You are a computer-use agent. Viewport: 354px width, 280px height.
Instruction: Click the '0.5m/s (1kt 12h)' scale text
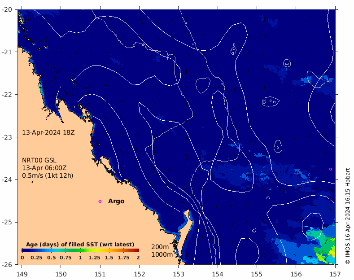48,176
